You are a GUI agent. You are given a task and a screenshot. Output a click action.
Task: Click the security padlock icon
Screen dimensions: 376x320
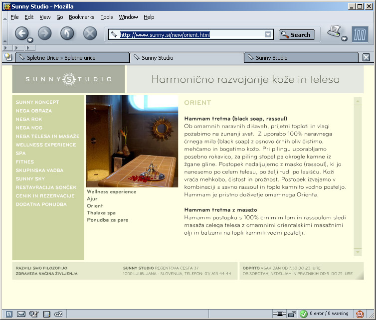coord(292,314)
